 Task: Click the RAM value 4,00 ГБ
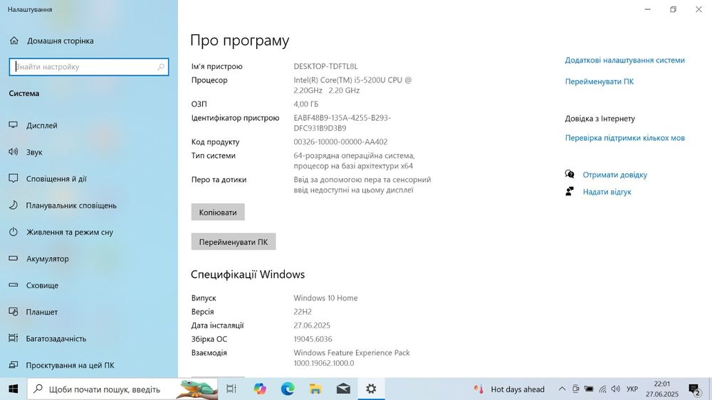pyautogui.click(x=306, y=104)
